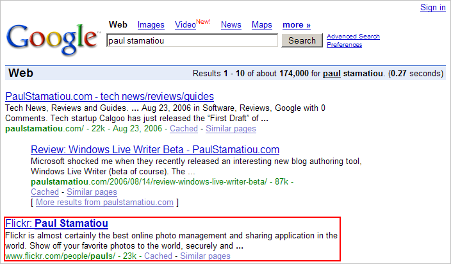The width and height of the screenshot is (451, 264).
Task: Click the (0.27 seconds) timing text
Action: (x=416, y=73)
